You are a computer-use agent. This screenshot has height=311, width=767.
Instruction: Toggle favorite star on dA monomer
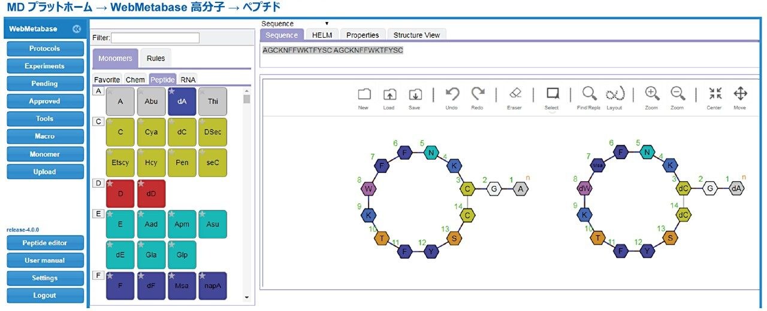[x=171, y=92]
